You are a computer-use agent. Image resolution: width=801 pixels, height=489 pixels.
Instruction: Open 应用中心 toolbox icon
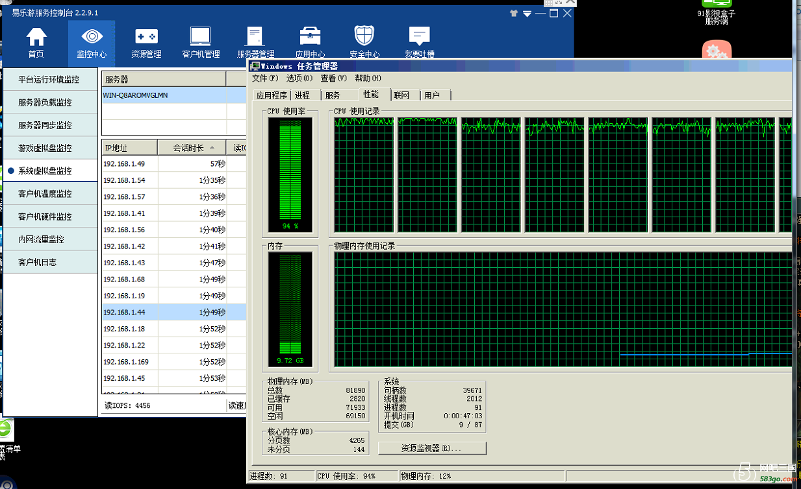(310, 37)
